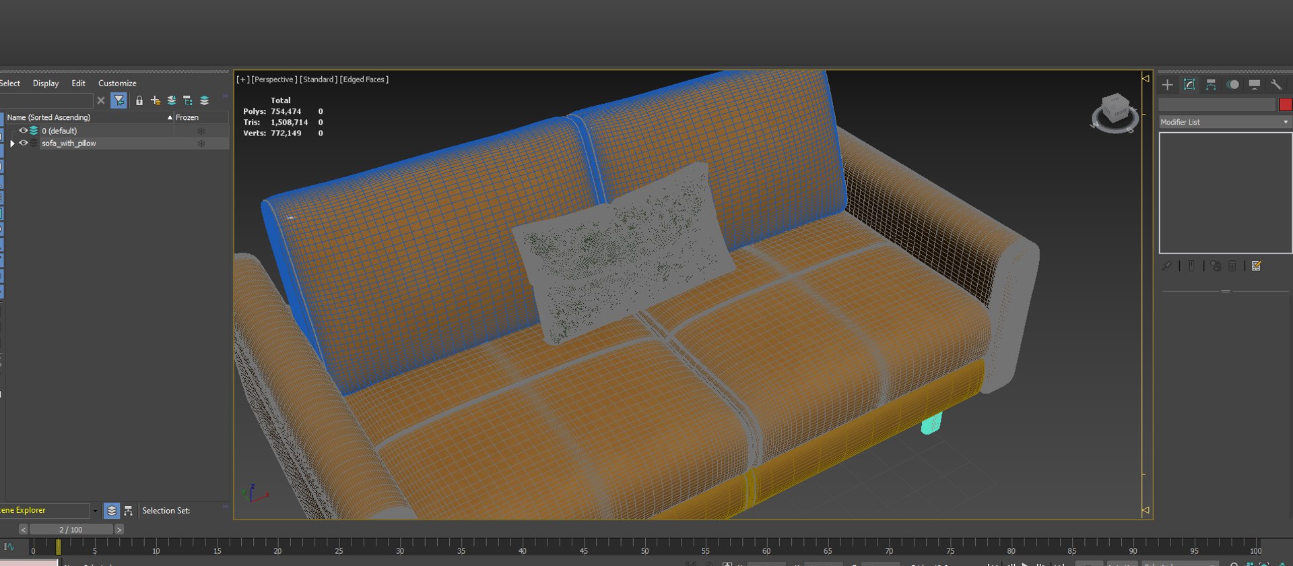
Task: Click the lock cell edits padlock icon
Action: tap(139, 100)
